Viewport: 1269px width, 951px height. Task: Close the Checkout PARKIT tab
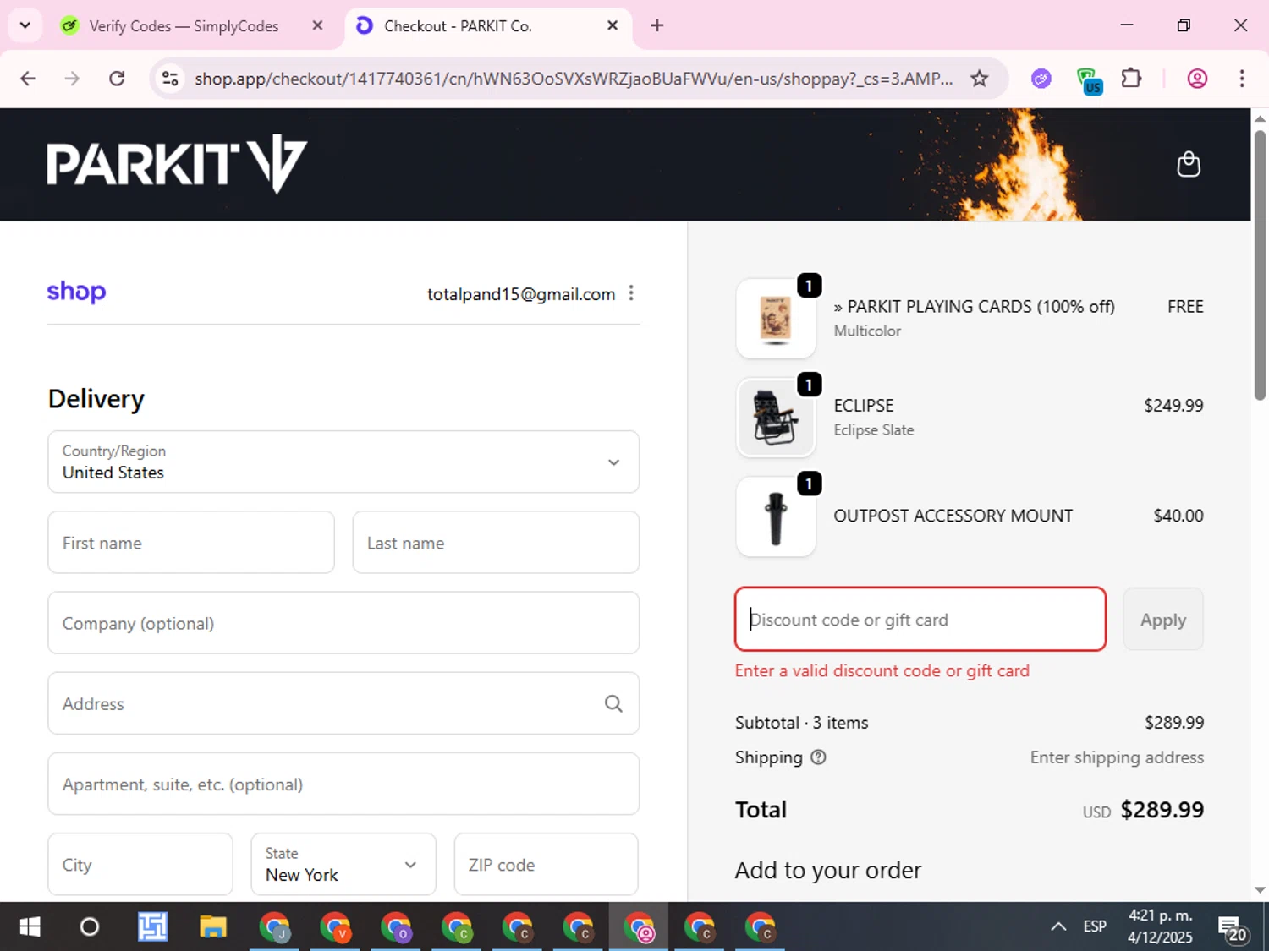coord(613,25)
